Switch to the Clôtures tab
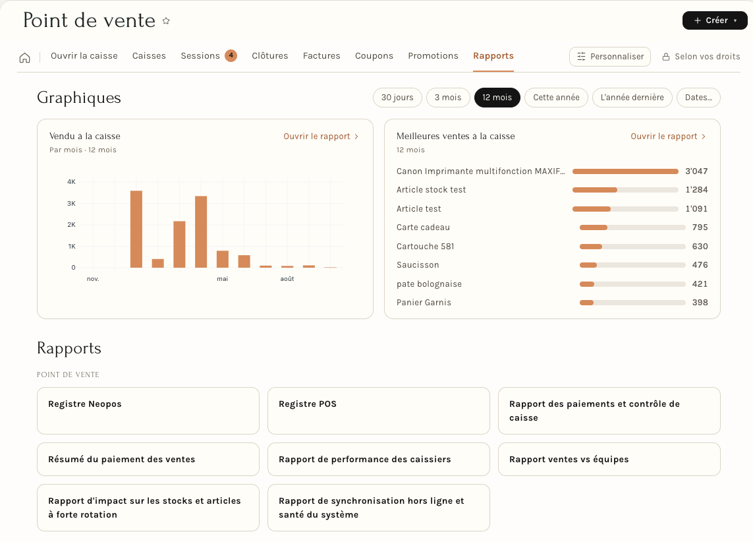This screenshot has width=753, height=542. pyautogui.click(x=270, y=56)
